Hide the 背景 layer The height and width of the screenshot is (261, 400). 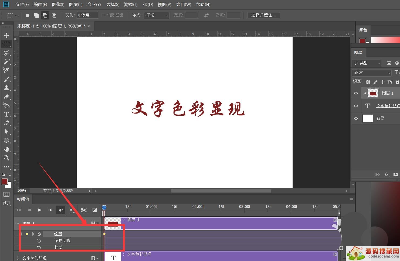click(356, 118)
